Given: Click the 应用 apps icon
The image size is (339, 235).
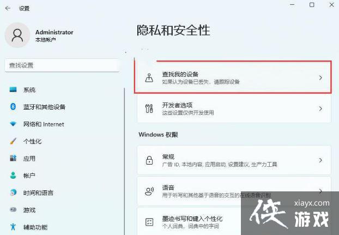Looking at the screenshot, I should (x=13, y=158).
